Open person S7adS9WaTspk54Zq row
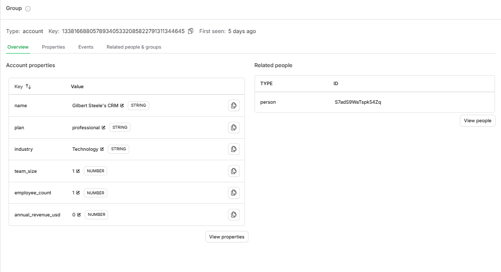 pyautogui.click(x=358, y=102)
